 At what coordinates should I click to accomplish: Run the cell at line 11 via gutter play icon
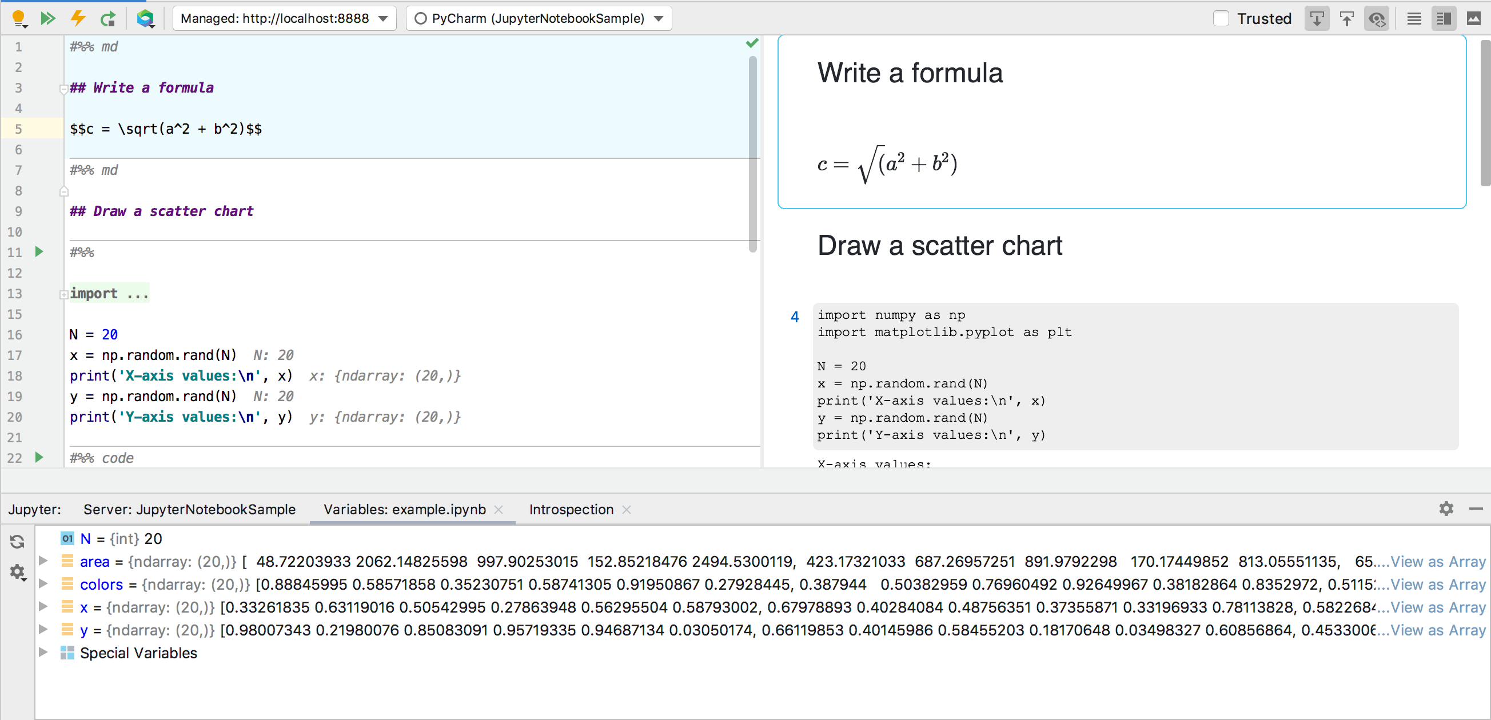[x=38, y=252]
